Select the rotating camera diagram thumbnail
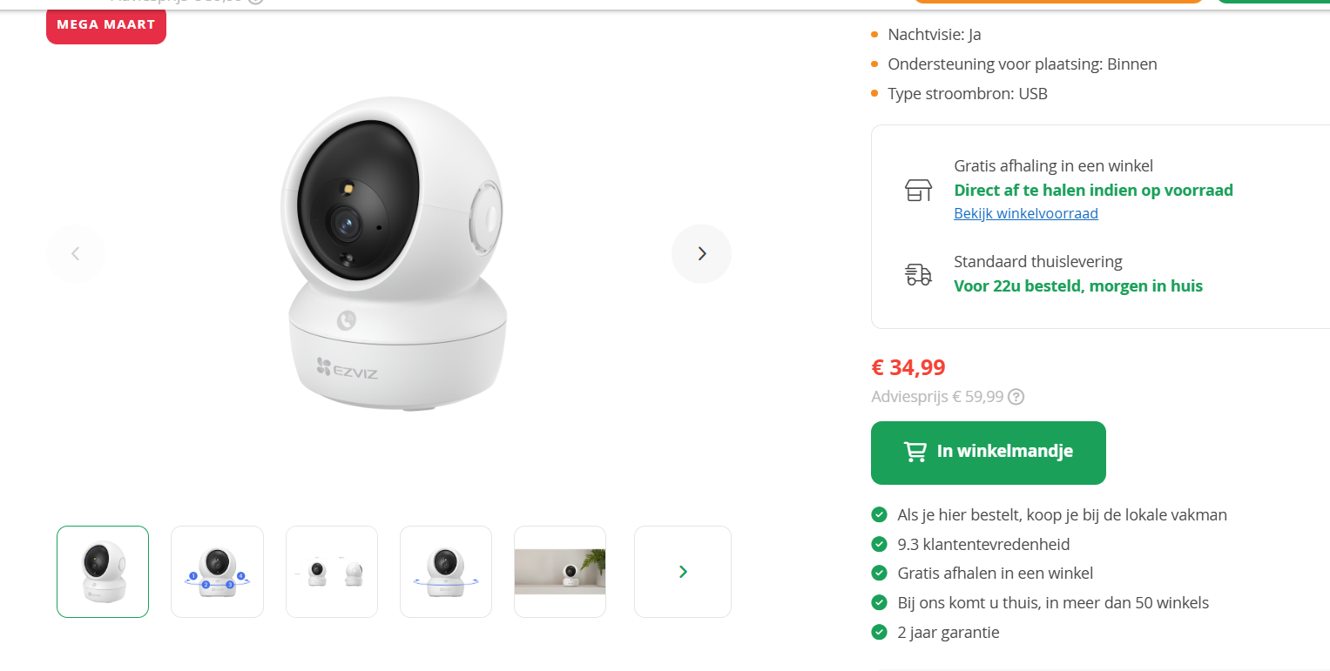 pyautogui.click(x=217, y=572)
